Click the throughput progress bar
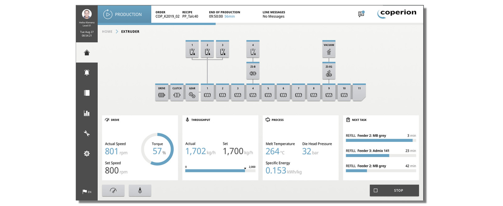This screenshot has width=503, height=206. click(220, 171)
